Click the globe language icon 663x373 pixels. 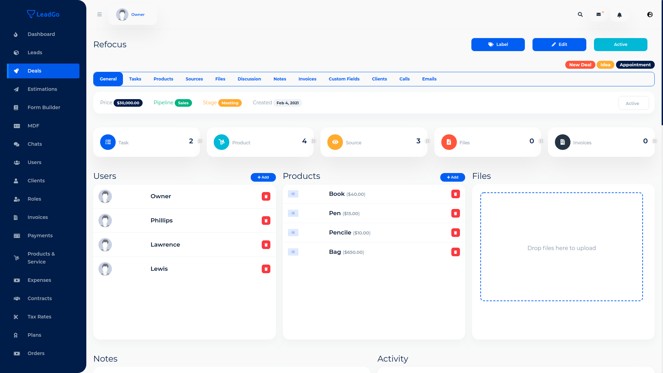click(650, 15)
